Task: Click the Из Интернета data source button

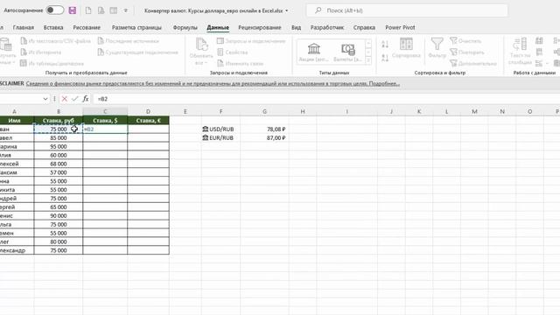Action: click(x=41, y=52)
